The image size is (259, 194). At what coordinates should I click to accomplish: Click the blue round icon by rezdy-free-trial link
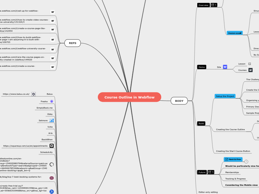click(x=51, y=191)
